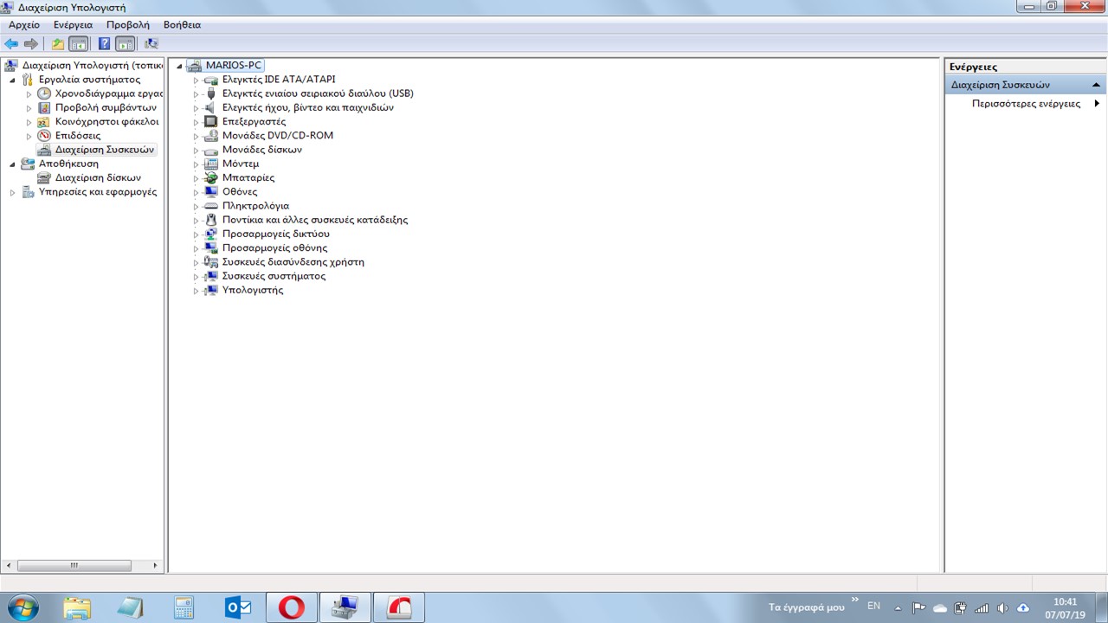Viewport: 1108px width, 623px height.
Task: Click the EN language indicator
Action: pos(873,607)
